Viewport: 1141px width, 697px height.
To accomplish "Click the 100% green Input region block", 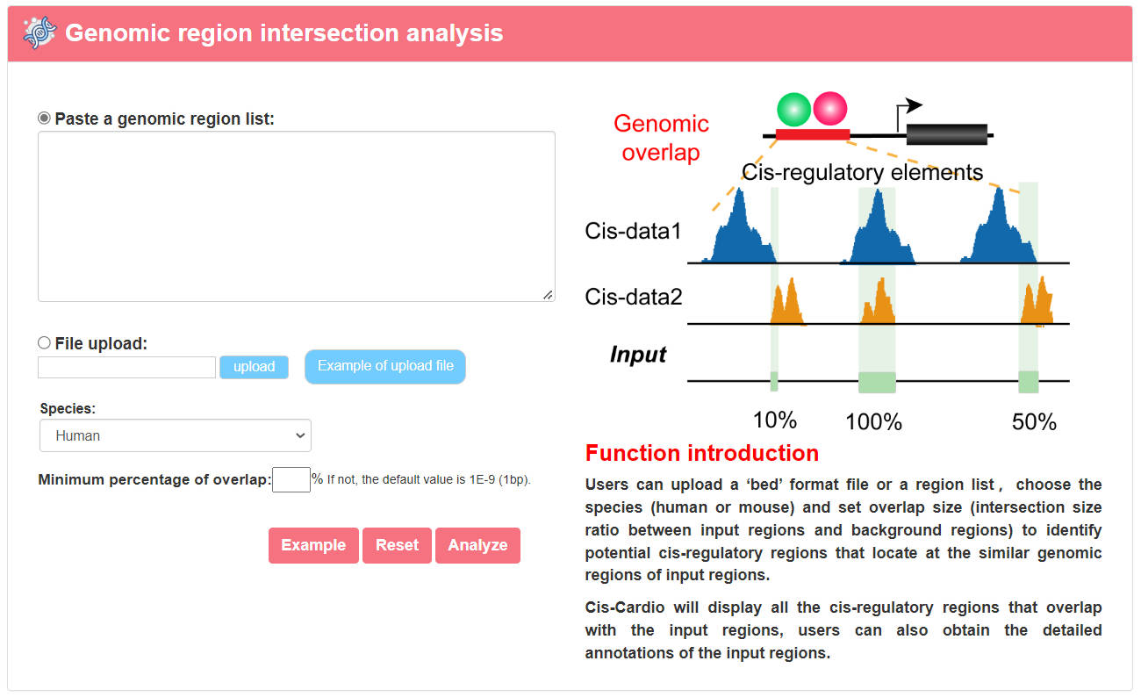I will click(x=877, y=382).
